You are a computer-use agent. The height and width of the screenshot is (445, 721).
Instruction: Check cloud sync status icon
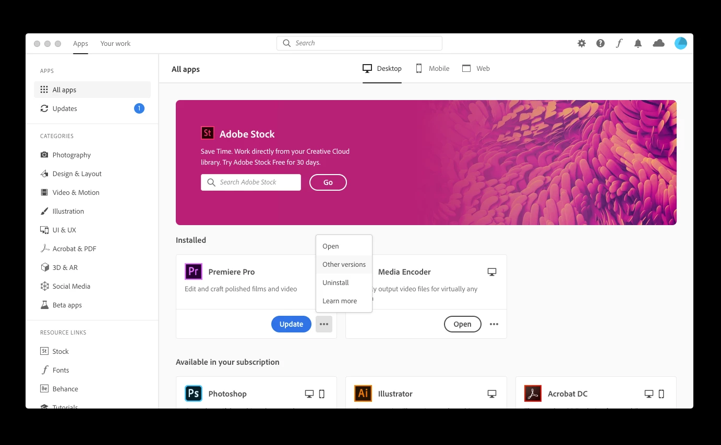click(x=658, y=43)
